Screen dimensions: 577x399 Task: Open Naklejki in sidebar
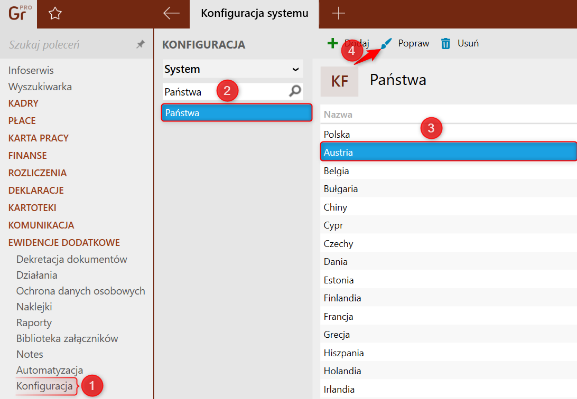(34, 307)
